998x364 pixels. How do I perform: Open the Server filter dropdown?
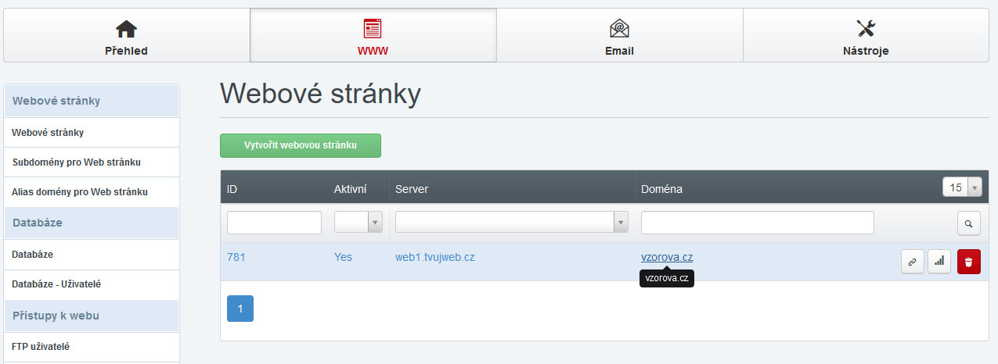pyautogui.click(x=512, y=223)
